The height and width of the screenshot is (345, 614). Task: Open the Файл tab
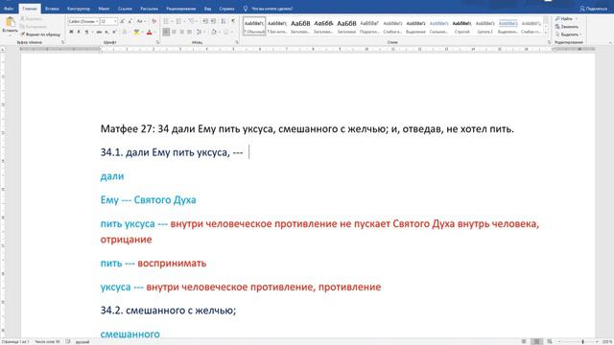[9, 9]
